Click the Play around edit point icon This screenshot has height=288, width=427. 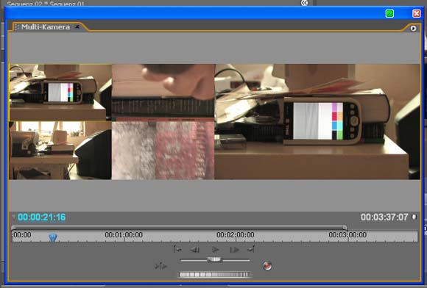point(160,266)
